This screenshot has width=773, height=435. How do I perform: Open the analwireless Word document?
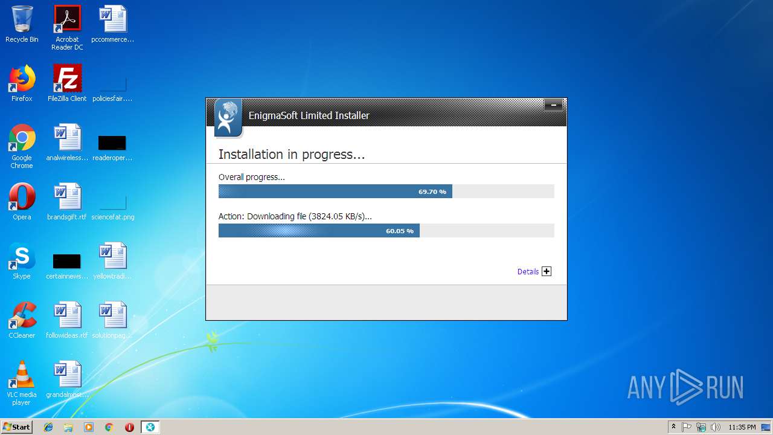(67, 143)
